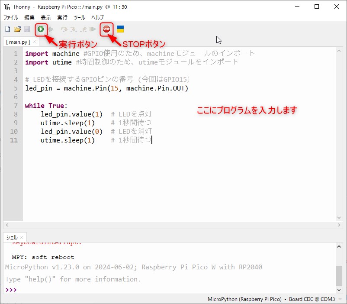
Task: Click the 'MicroPython v1.23.0' shell line
Action: 133,267
